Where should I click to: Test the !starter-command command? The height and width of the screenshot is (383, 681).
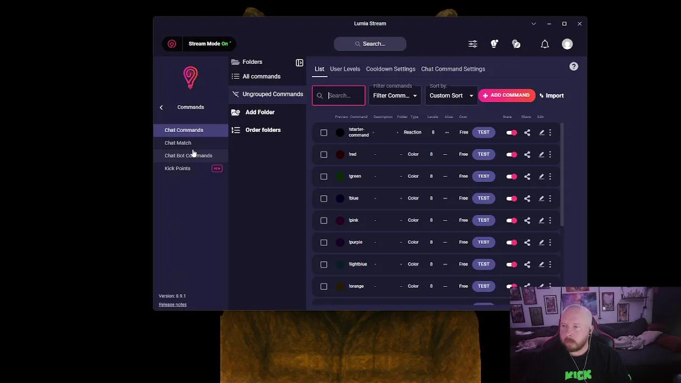[x=483, y=132]
